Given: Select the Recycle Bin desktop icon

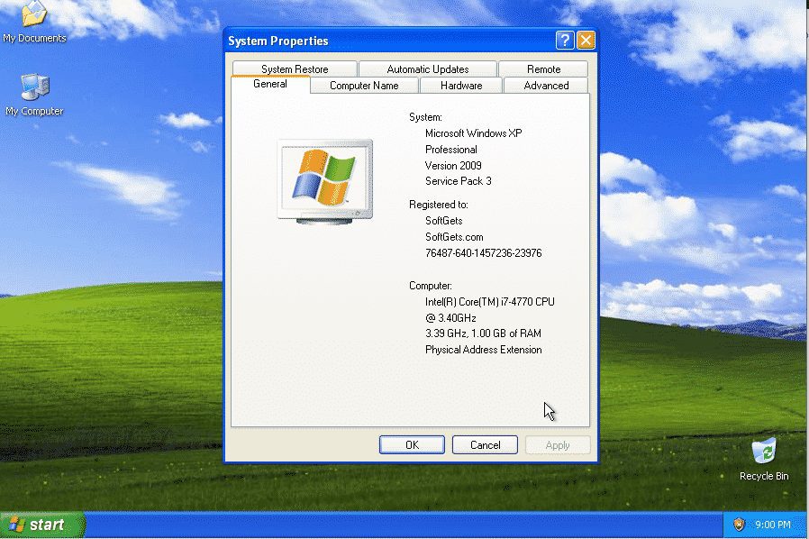Looking at the screenshot, I should [x=764, y=459].
